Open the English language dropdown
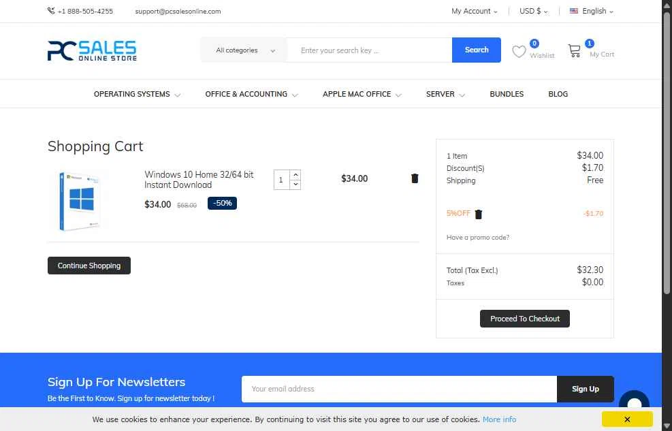This screenshot has width=672, height=431. [597, 11]
